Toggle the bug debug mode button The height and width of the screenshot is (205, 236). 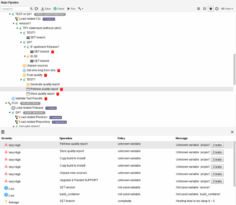(x=211, y=9)
